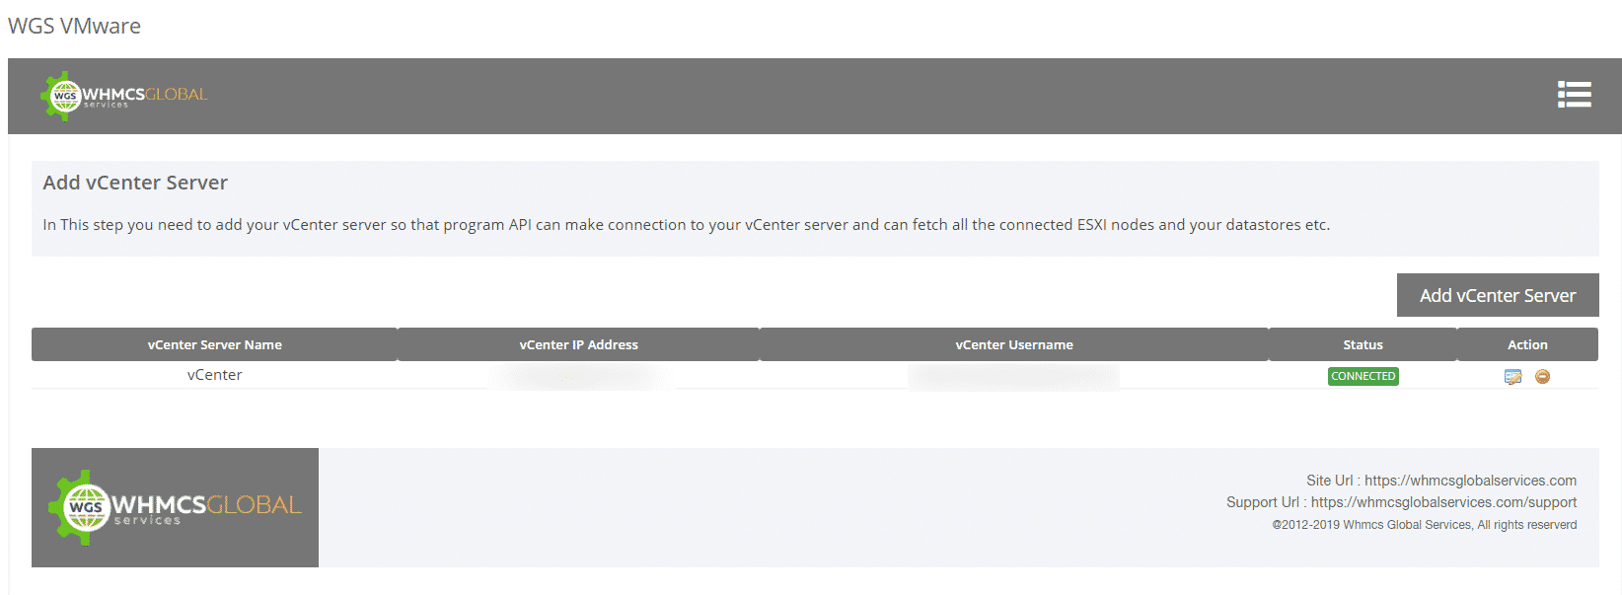Image resolution: width=1622 pixels, height=595 pixels.
Task: Click the CONNECTED status badge
Action: pos(1363,376)
